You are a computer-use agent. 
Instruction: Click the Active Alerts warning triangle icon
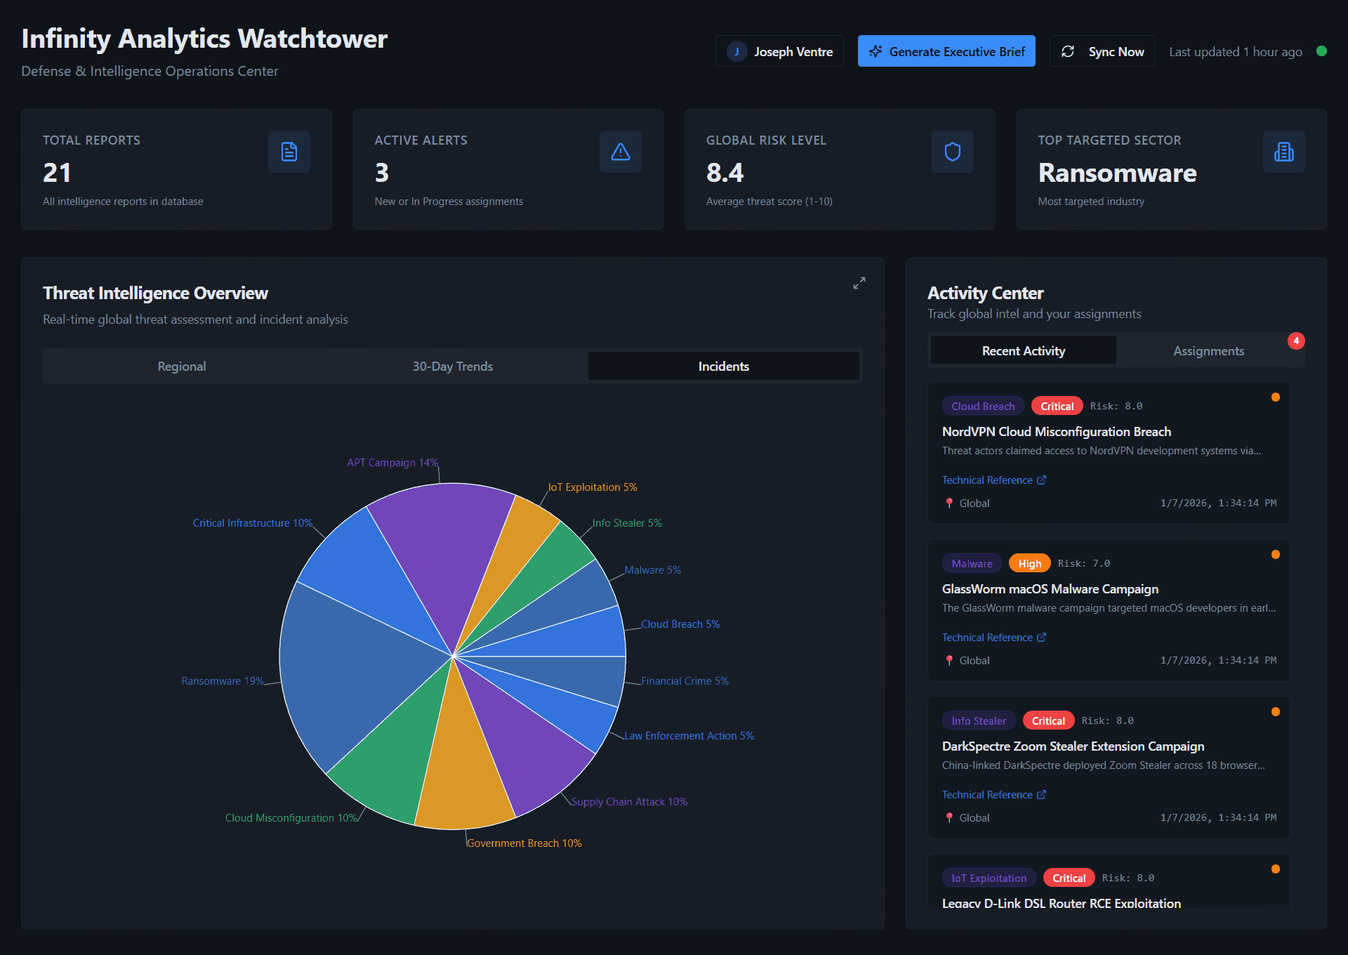coord(620,152)
